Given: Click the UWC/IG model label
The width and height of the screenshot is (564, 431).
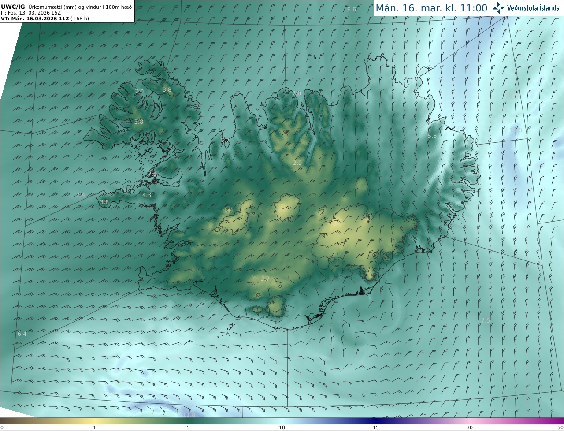Looking at the screenshot, I should point(14,7).
